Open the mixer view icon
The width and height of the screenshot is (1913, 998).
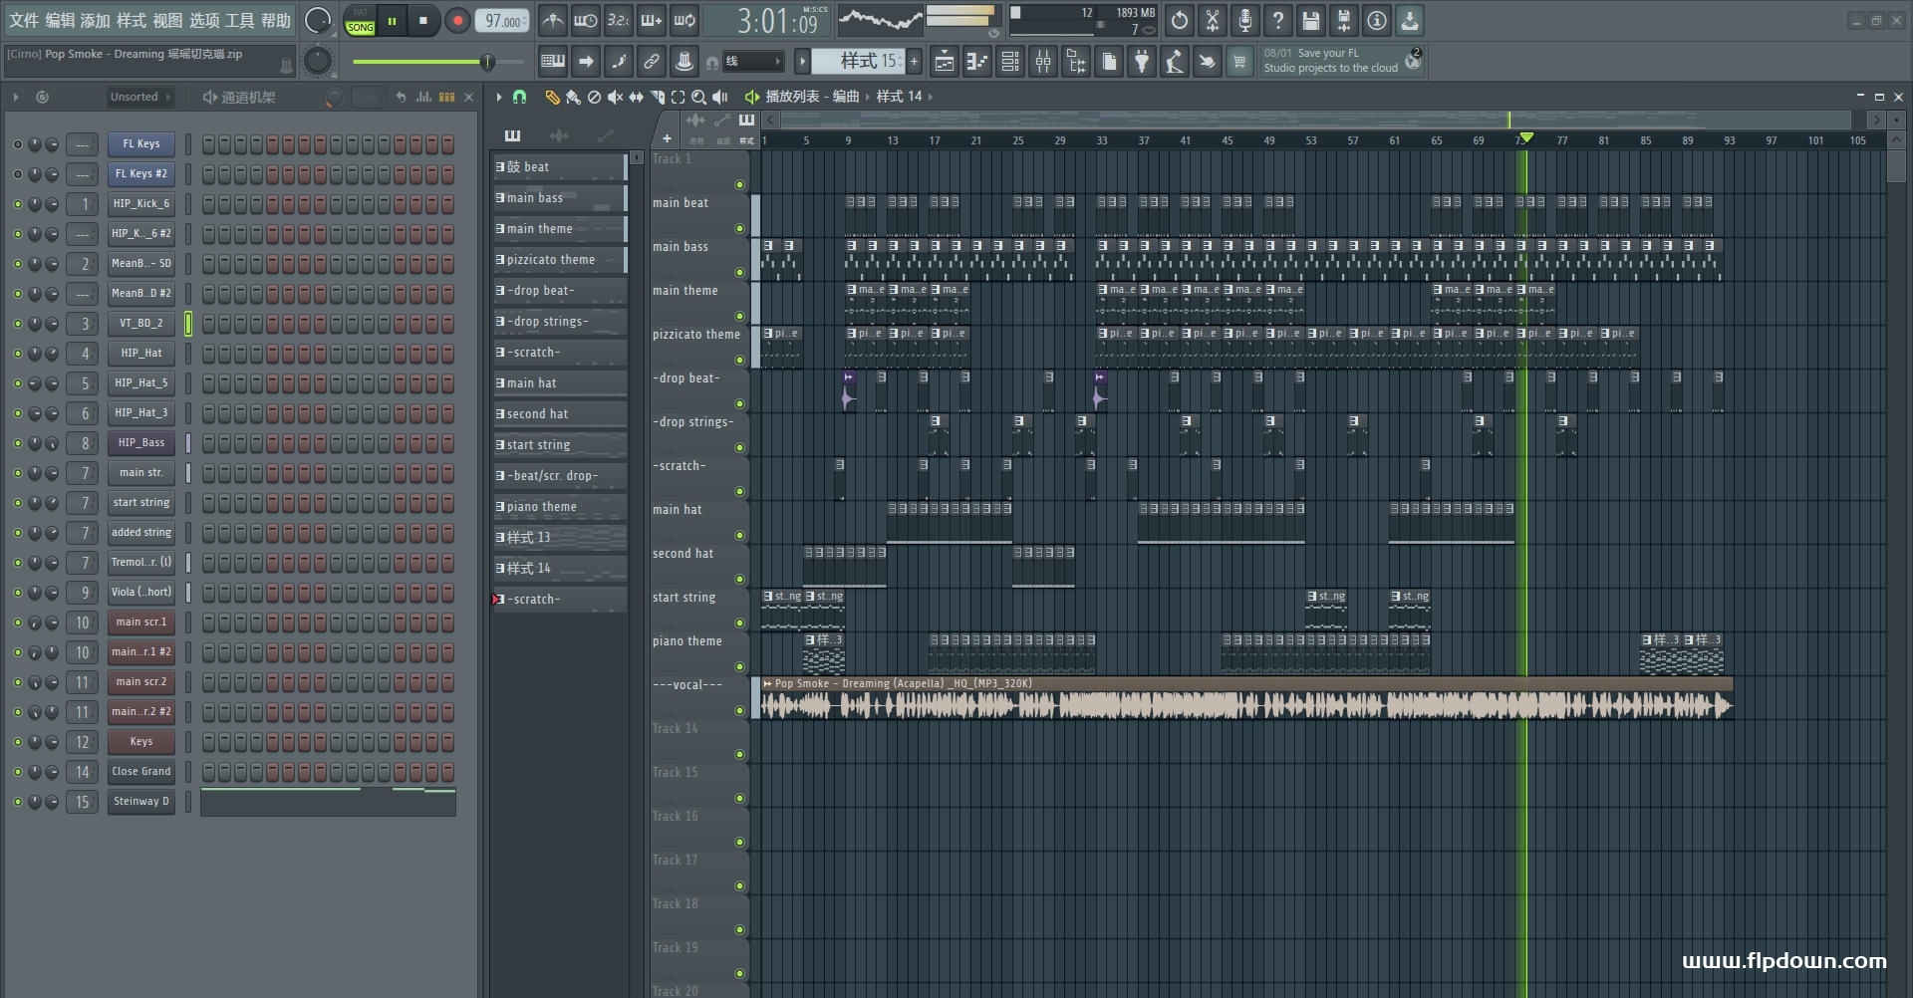coord(1043,62)
